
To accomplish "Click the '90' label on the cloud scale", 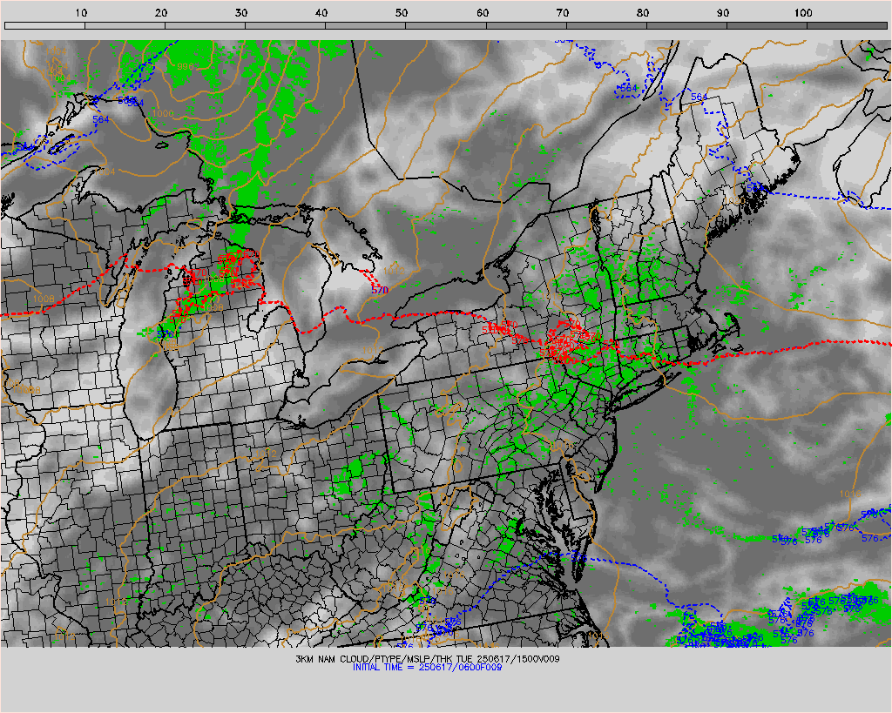I will 723,13.
